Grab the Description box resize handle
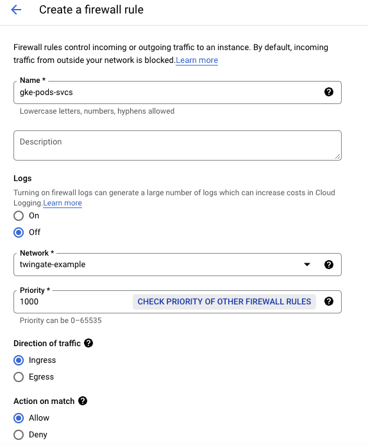 tap(337, 156)
